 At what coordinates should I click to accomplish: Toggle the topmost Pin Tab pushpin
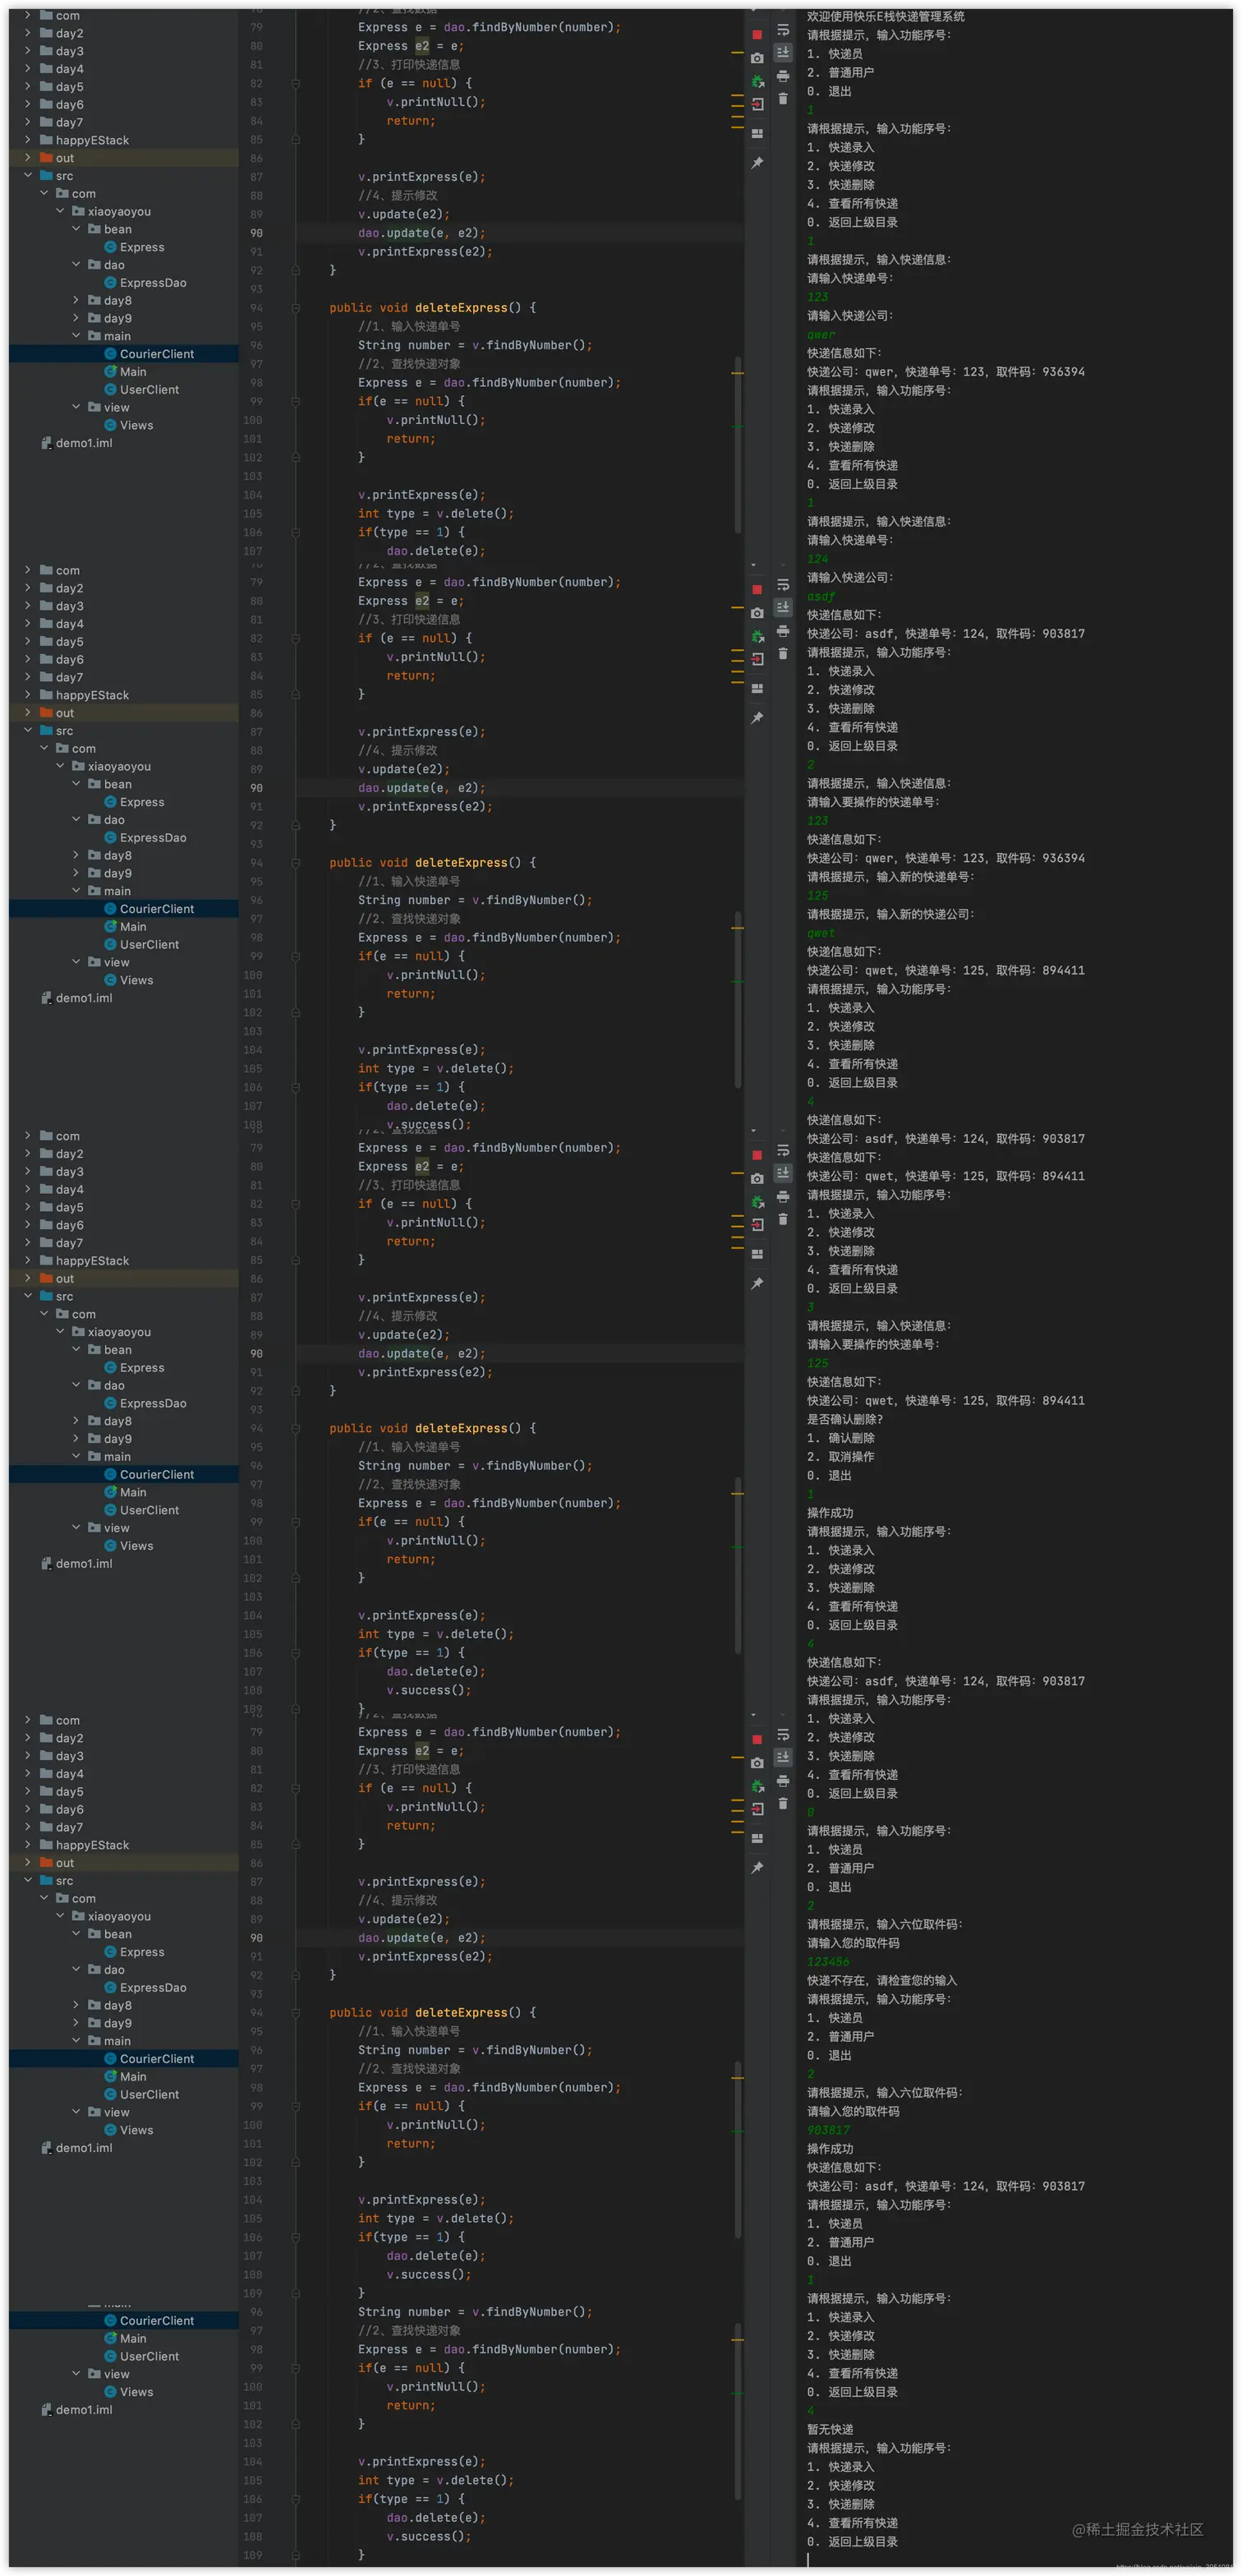[757, 162]
